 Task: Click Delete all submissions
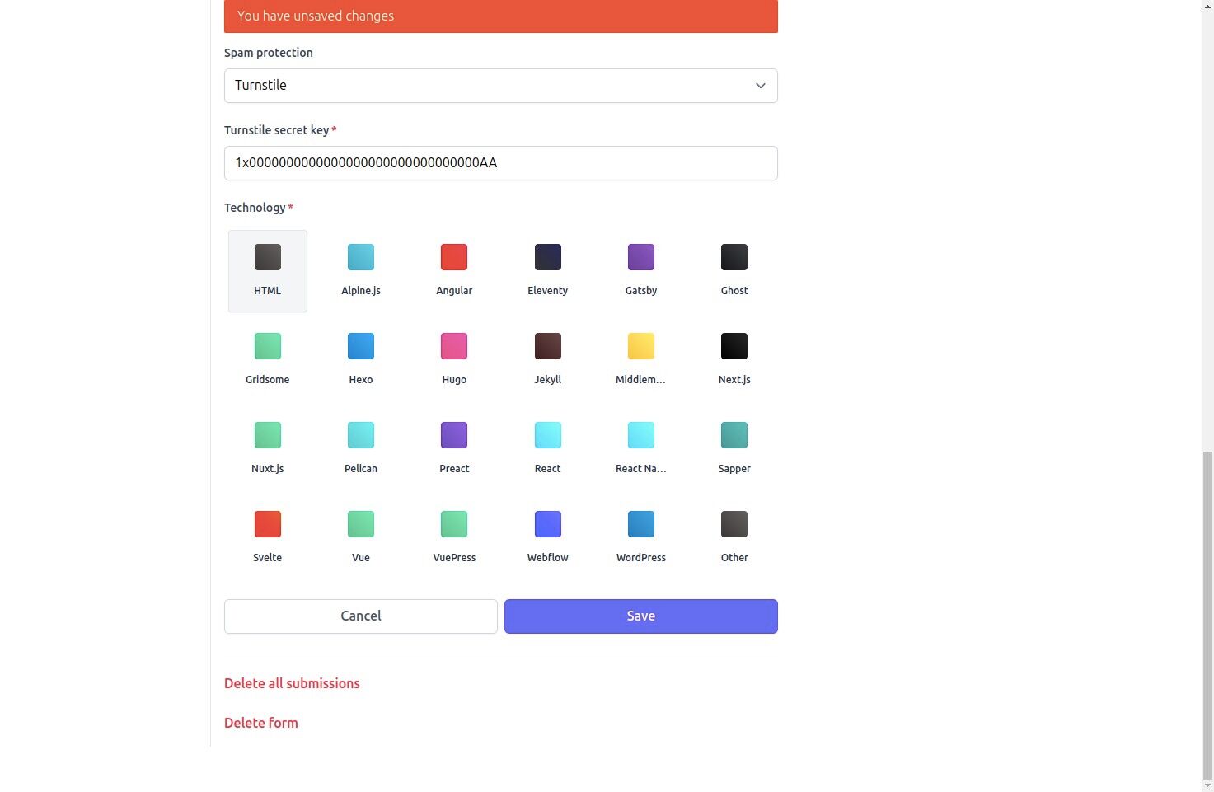pos(292,682)
